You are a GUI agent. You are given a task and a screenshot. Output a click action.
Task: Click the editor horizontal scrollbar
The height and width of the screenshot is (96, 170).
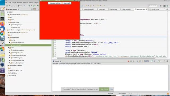click(x=106, y=58)
